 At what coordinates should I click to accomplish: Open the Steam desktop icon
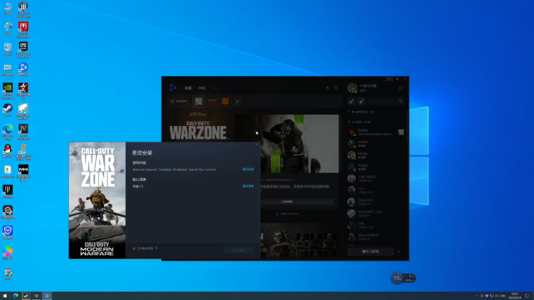click(8, 110)
